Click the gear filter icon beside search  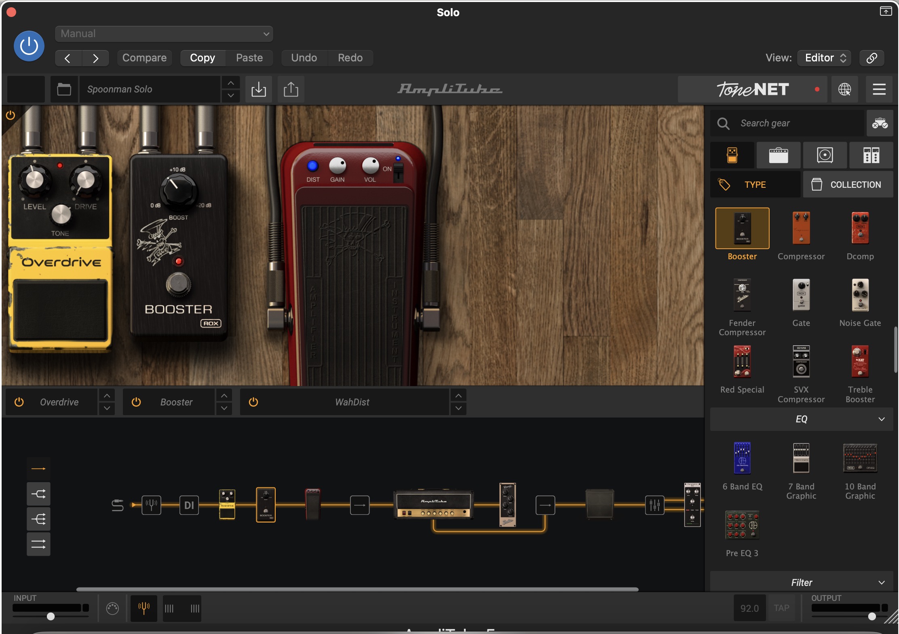click(x=880, y=123)
